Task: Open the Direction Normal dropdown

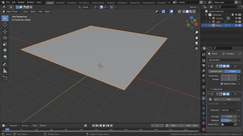Action: coord(229,110)
